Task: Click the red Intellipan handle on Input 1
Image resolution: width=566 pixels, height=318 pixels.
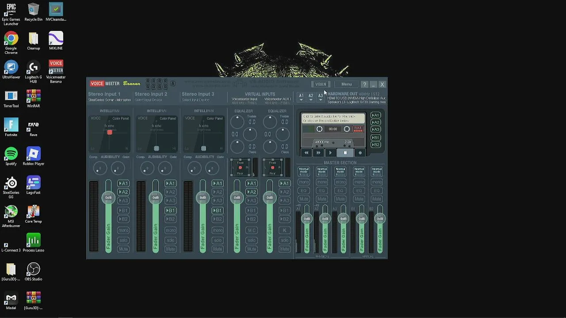Action: [110, 132]
